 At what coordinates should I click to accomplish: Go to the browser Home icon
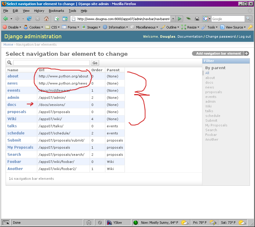pos(46,19)
